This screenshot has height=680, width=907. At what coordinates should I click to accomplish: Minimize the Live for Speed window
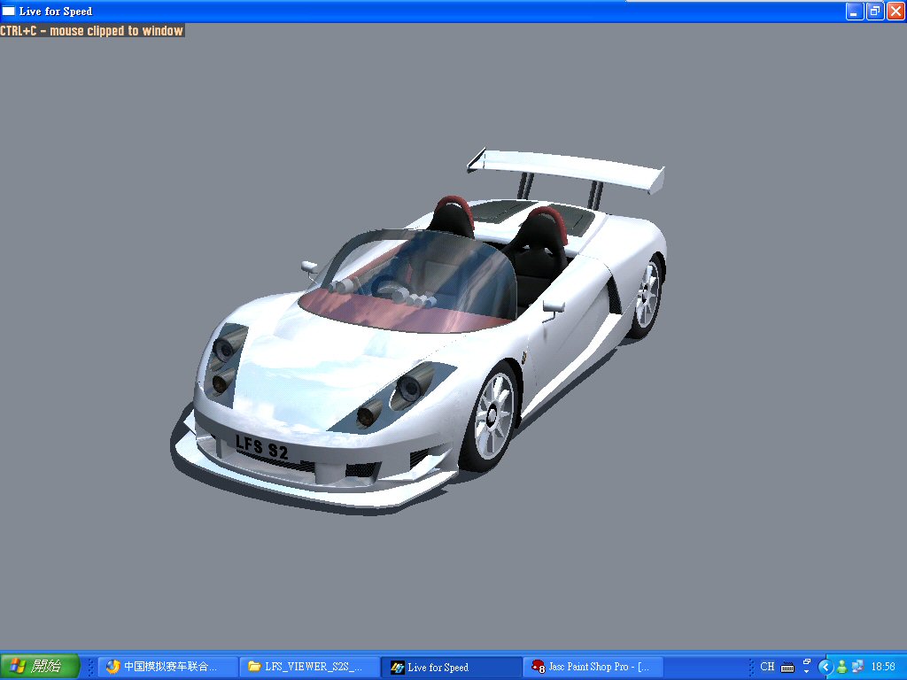coord(855,11)
